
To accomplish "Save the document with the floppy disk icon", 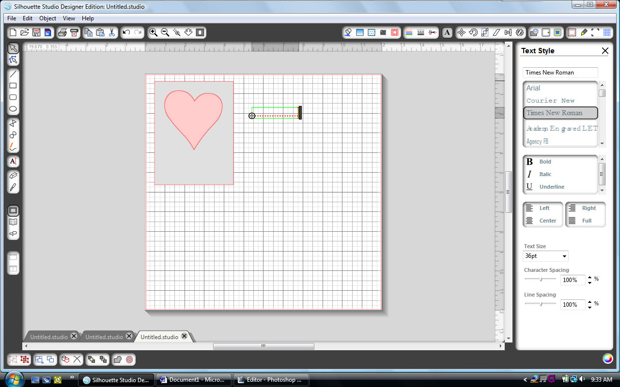I will [36, 32].
